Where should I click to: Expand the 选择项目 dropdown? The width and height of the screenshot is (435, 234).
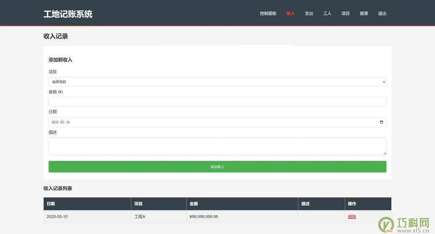(x=217, y=82)
